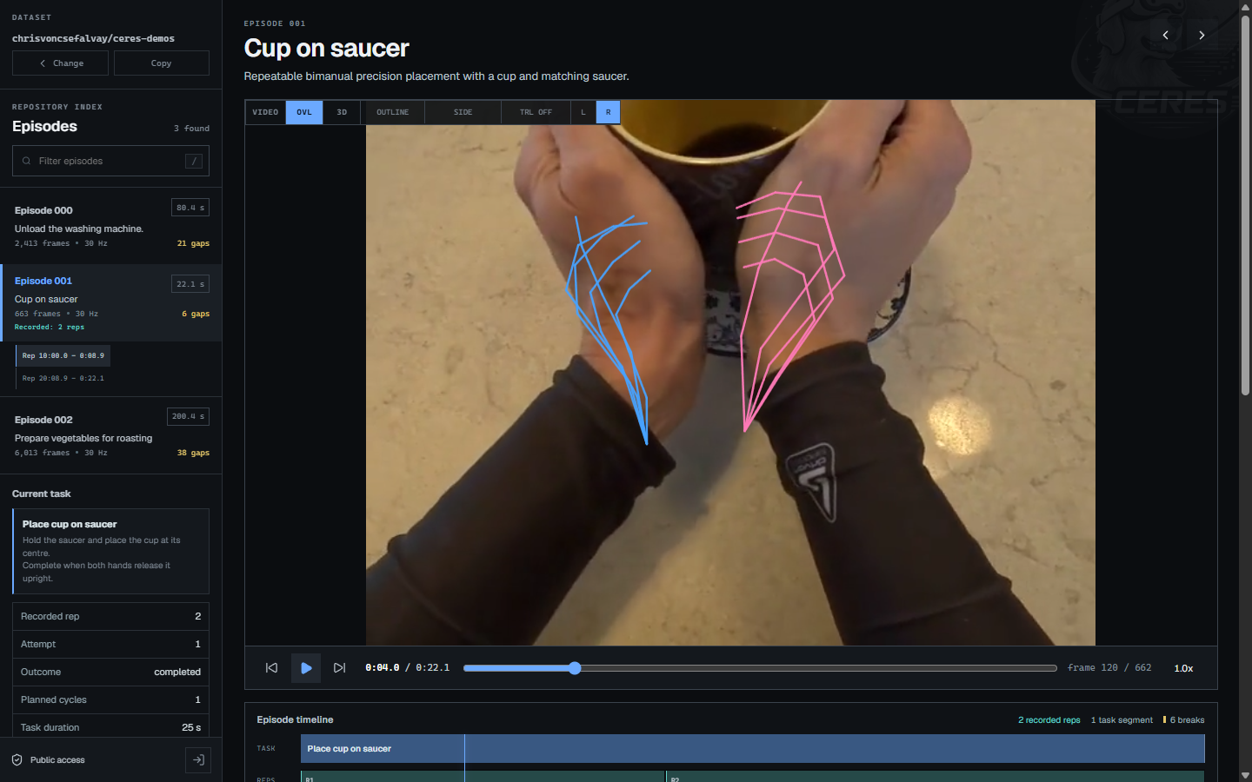Click the R2 rep segment in timeline
Screen dimensions: 1252x782
click(936, 776)
